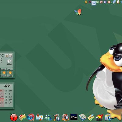
Task: Select day 18 in the calendar
Action: pos(6,100)
